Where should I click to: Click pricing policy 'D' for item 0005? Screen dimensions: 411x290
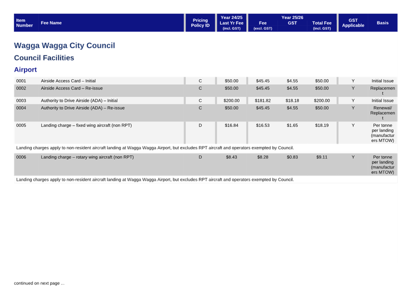click(200, 126)
